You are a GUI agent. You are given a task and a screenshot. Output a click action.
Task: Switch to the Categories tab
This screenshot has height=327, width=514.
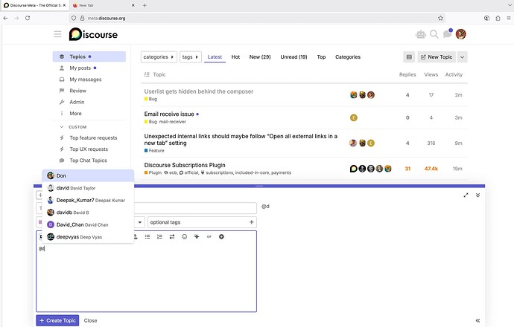[x=348, y=57]
